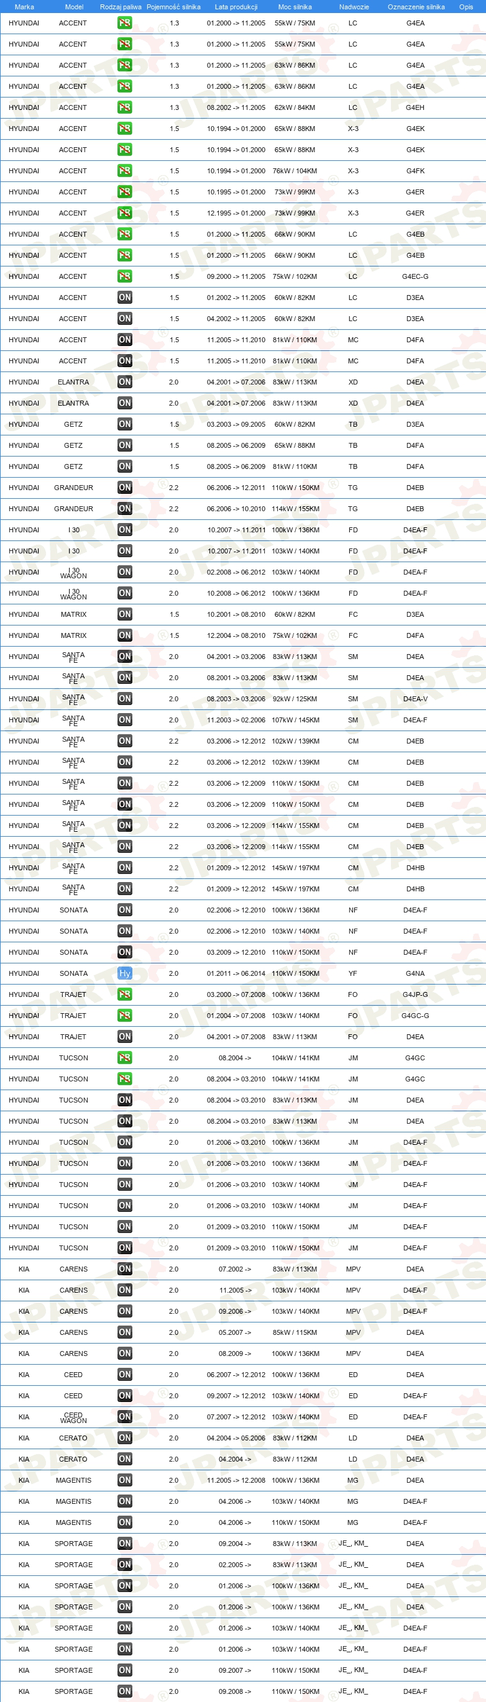Click the 62kW / 84KM power cell

295,107
